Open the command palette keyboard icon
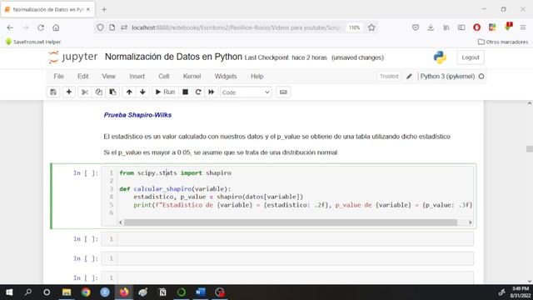 pyautogui.click(x=283, y=92)
